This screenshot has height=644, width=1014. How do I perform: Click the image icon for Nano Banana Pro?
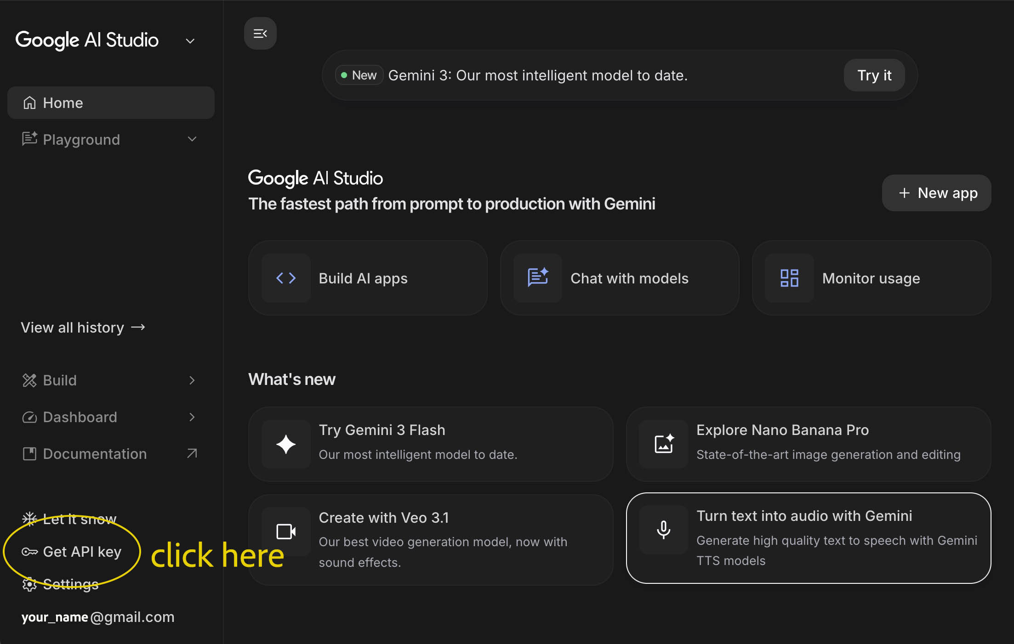(x=664, y=444)
